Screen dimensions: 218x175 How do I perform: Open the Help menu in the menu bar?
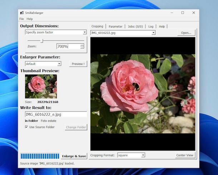pyautogui.click(x=30, y=19)
